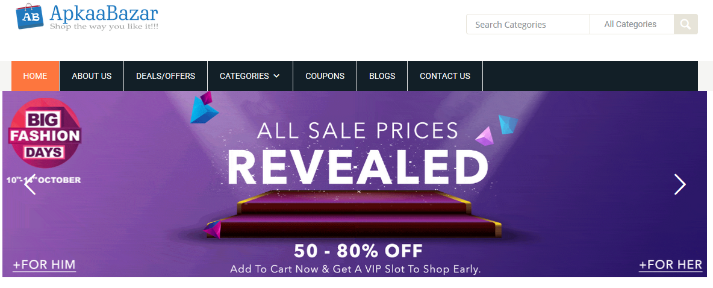Click the search magnifier icon button

[x=685, y=24]
